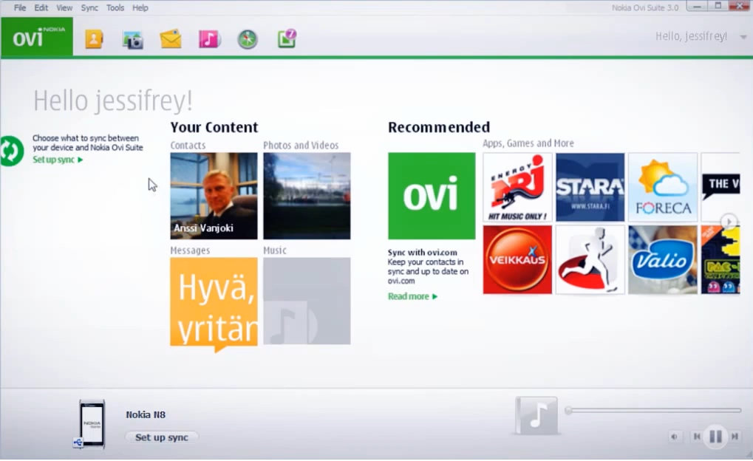Open the Anssi Vanjoki contact thumbnail
This screenshot has height=461, width=753.
click(213, 194)
